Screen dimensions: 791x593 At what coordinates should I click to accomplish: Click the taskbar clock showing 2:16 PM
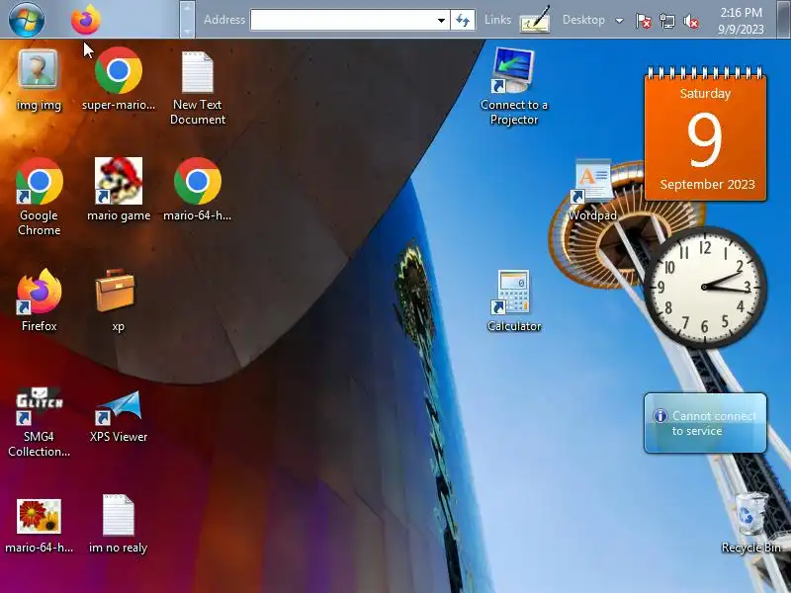[741, 12]
